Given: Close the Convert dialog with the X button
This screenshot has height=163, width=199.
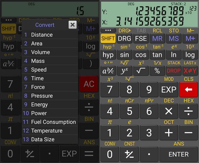Looking at the screenshot, I should (72, 25).
